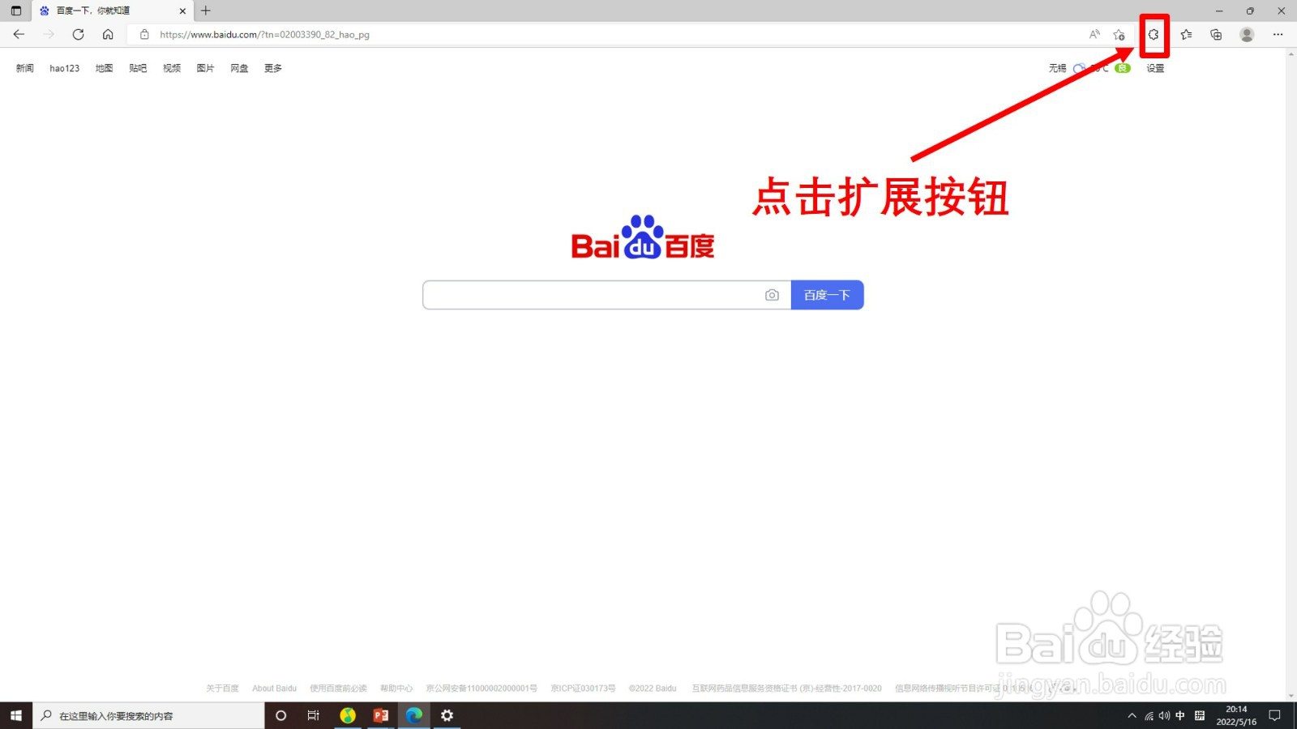Open Settings gear on taskbar
Image resolution: width=1297 pixels, height=729 pixels.
click(x=447, y=715)
